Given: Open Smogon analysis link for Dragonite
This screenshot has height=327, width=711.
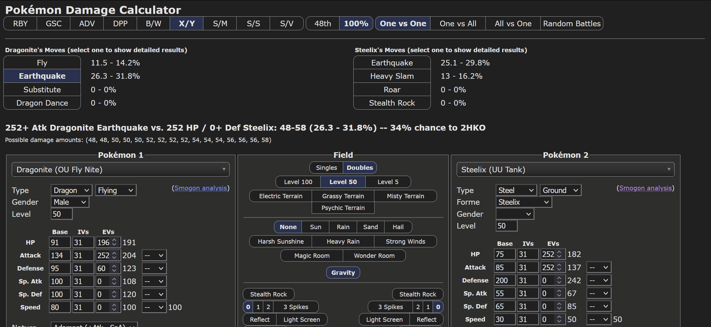Looking at the screenshot, I should [x=201, y=188].
